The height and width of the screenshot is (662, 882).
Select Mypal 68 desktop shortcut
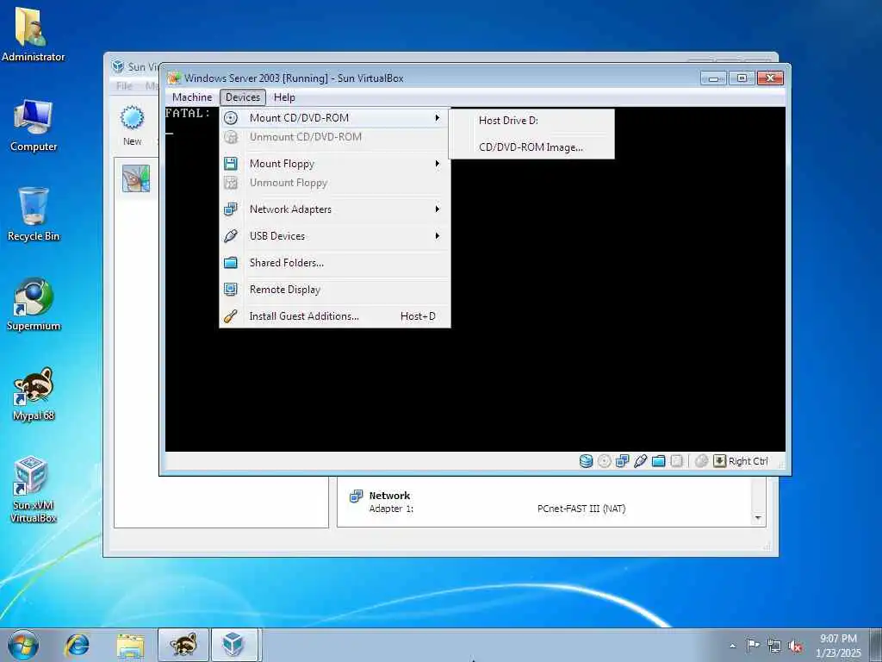point(34,395)
